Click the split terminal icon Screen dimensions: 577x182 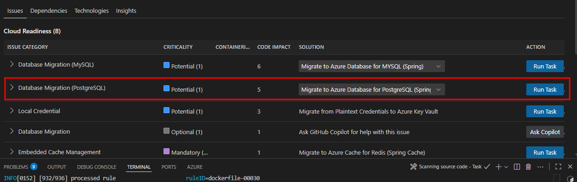(x=517, y=167)
